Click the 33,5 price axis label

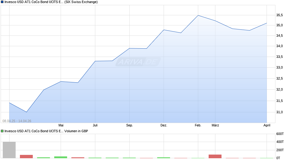click(x=279, y=57)
